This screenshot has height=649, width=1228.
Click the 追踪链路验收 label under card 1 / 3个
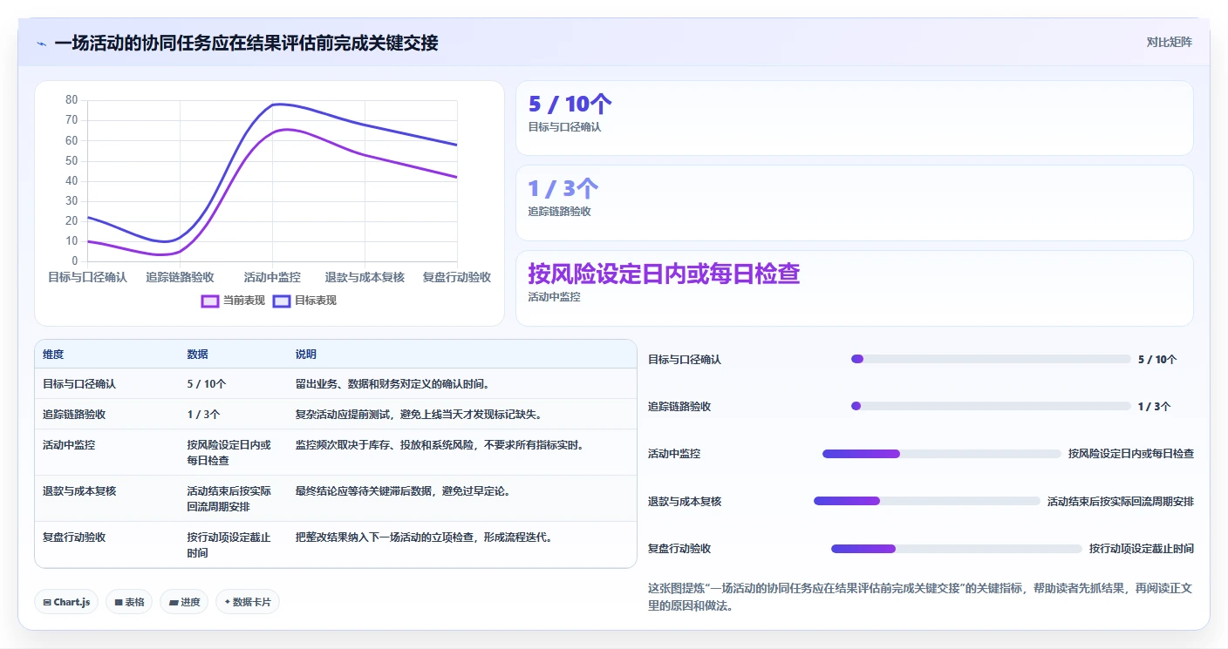(x=559, y=212)
